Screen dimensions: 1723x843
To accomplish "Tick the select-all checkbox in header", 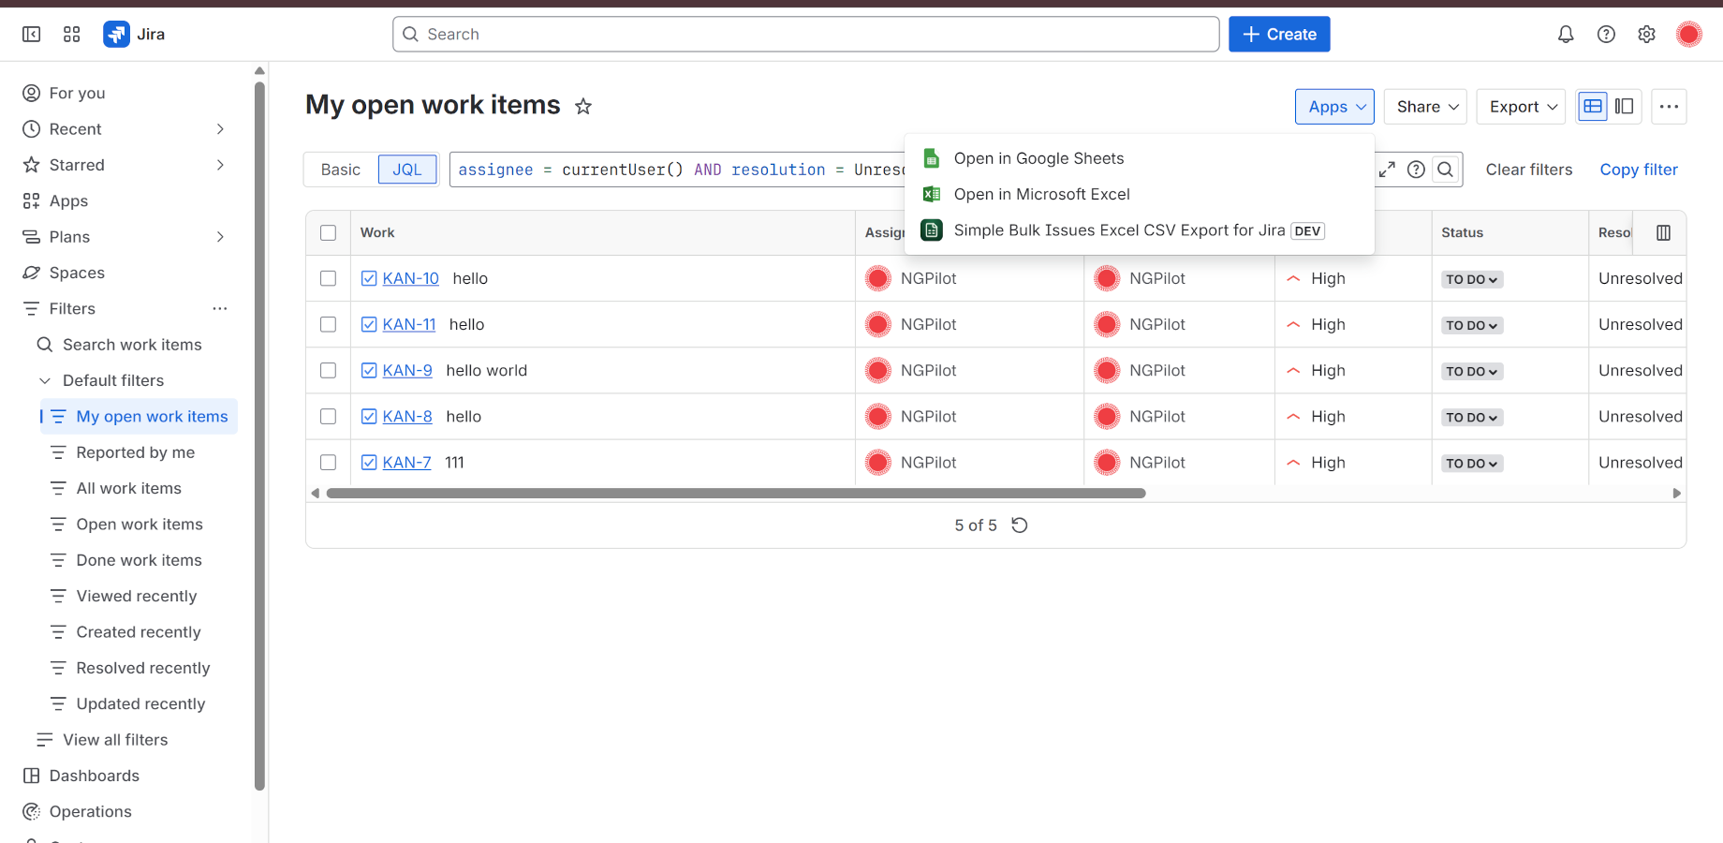I will [x=328, y=232].
